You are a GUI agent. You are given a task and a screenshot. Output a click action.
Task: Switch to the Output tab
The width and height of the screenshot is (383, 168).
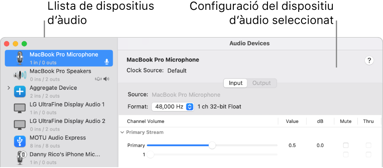[x=262, y=83]
